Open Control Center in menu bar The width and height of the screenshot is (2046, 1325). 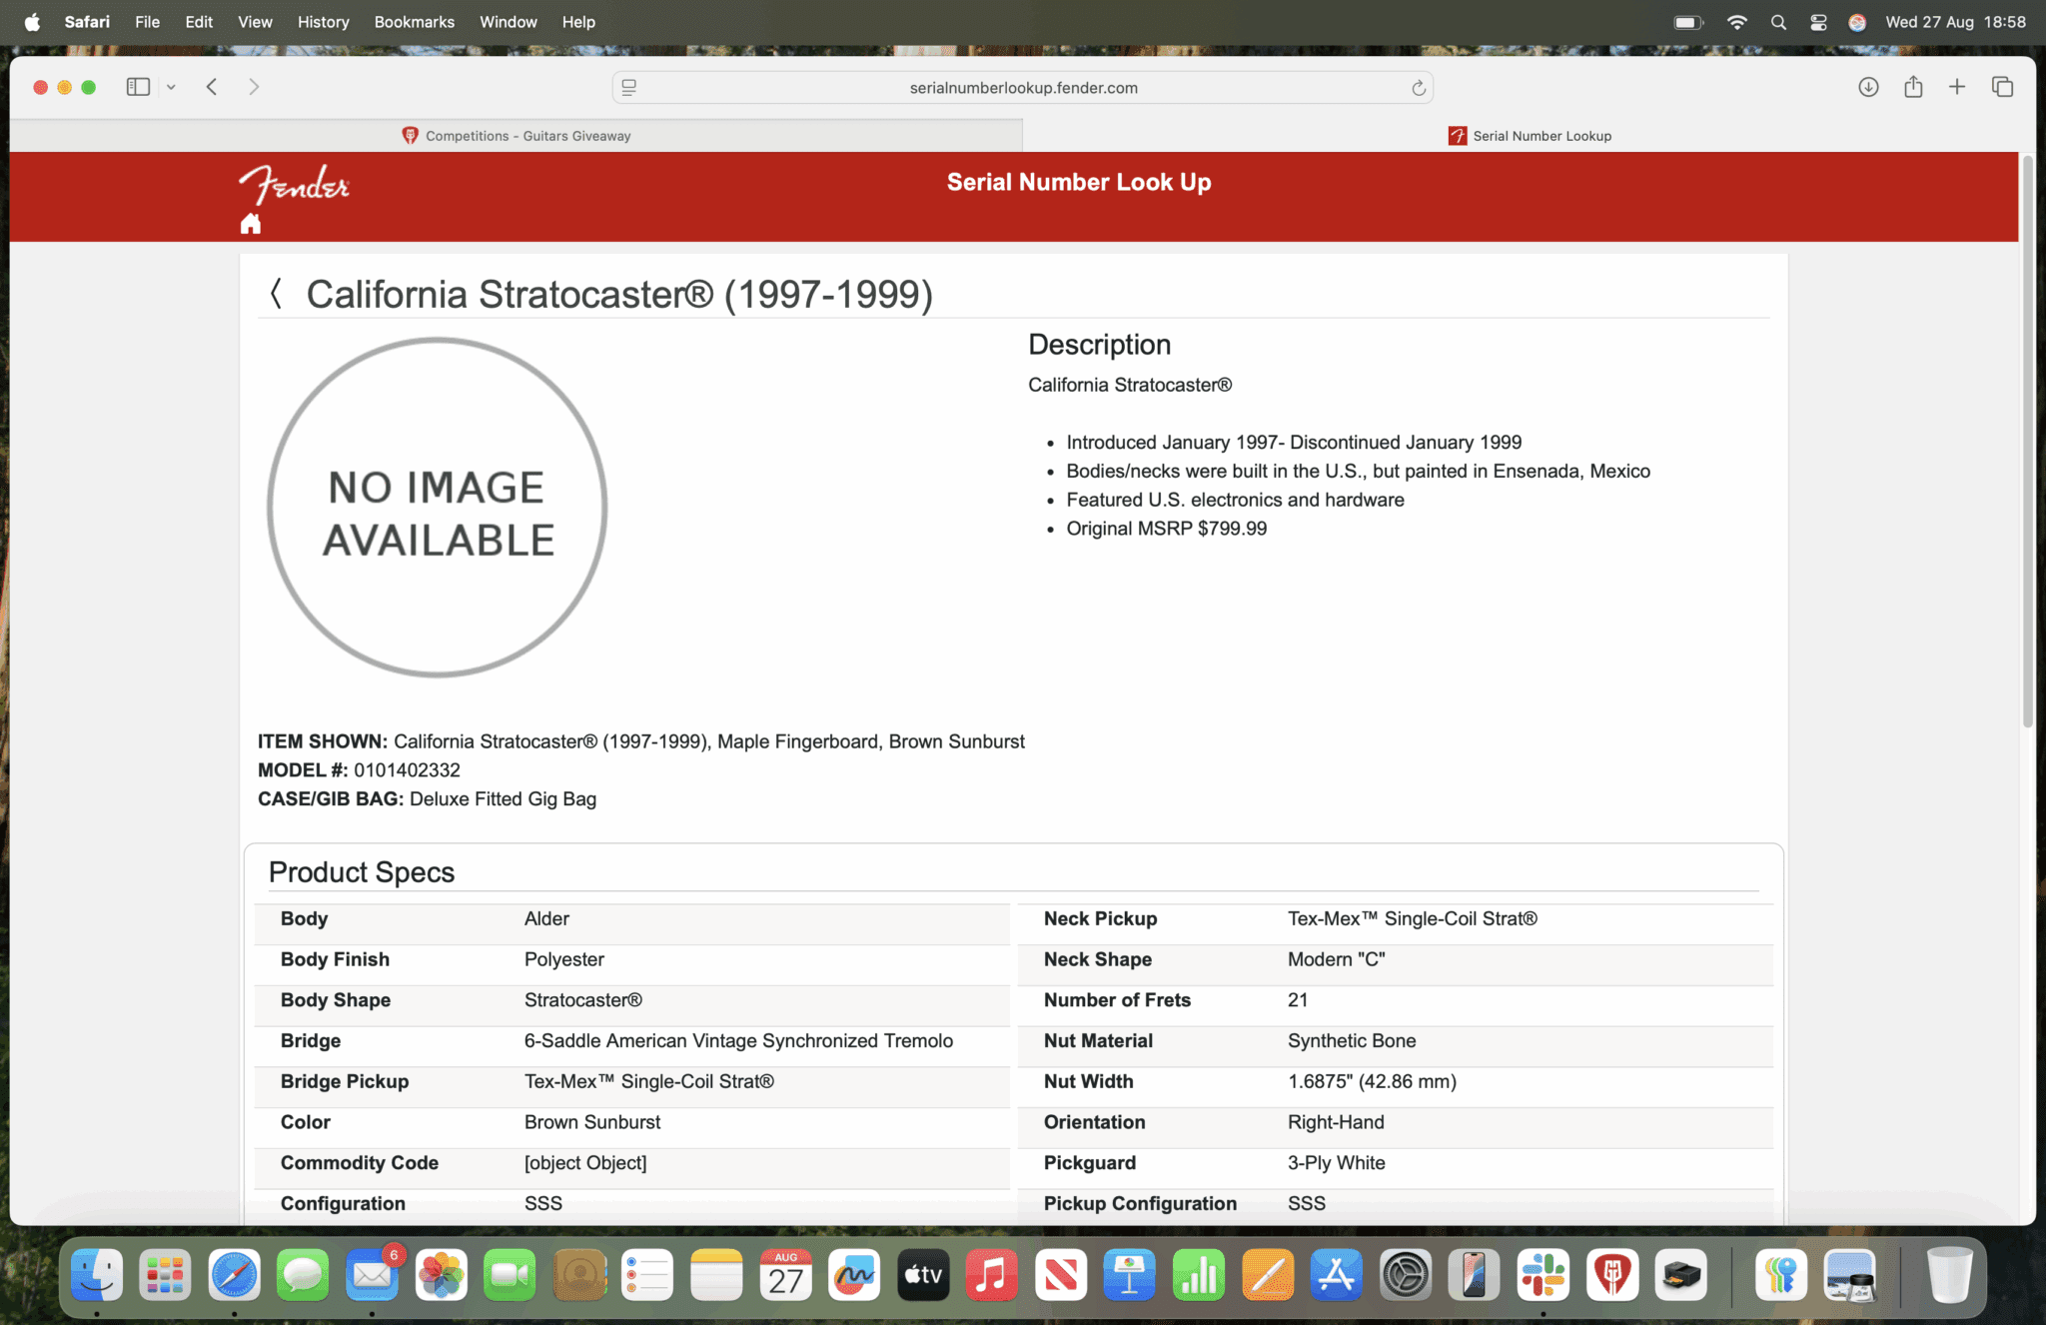(x=1818, y=22)
